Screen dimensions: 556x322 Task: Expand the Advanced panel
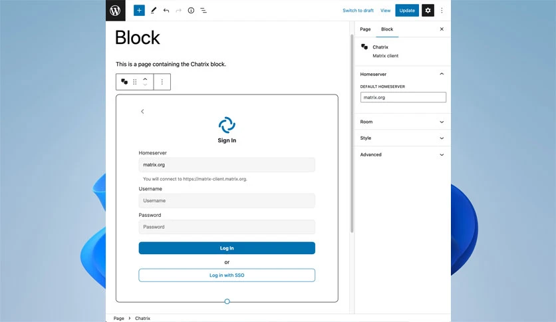(x=402, y=154)
